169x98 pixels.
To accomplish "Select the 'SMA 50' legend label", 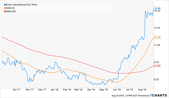I will point(10,8).
